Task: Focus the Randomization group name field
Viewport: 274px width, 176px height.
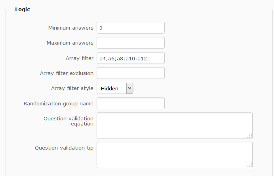Action: pyautogui.click(x=130, y=103)
